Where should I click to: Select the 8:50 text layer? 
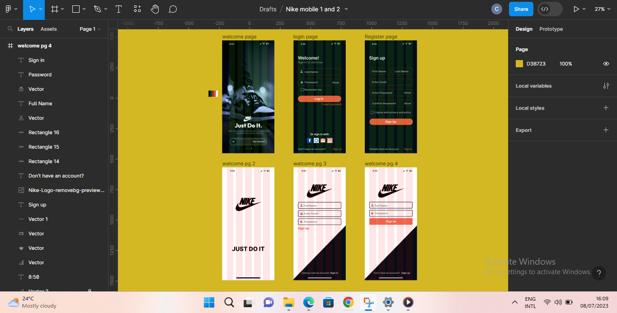pos(54,277)
